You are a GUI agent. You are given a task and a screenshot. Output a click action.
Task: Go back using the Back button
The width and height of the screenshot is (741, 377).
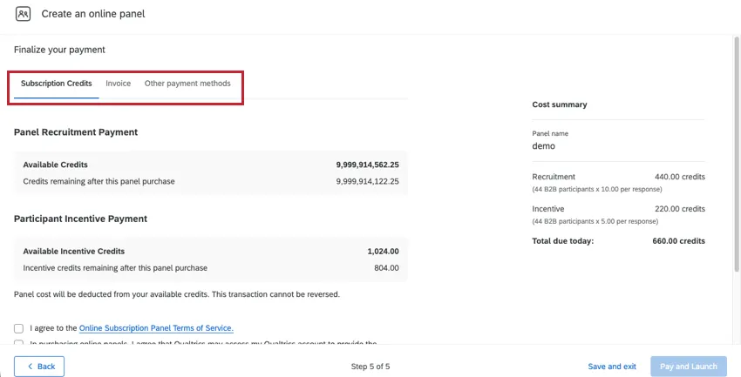click(39, 367)
